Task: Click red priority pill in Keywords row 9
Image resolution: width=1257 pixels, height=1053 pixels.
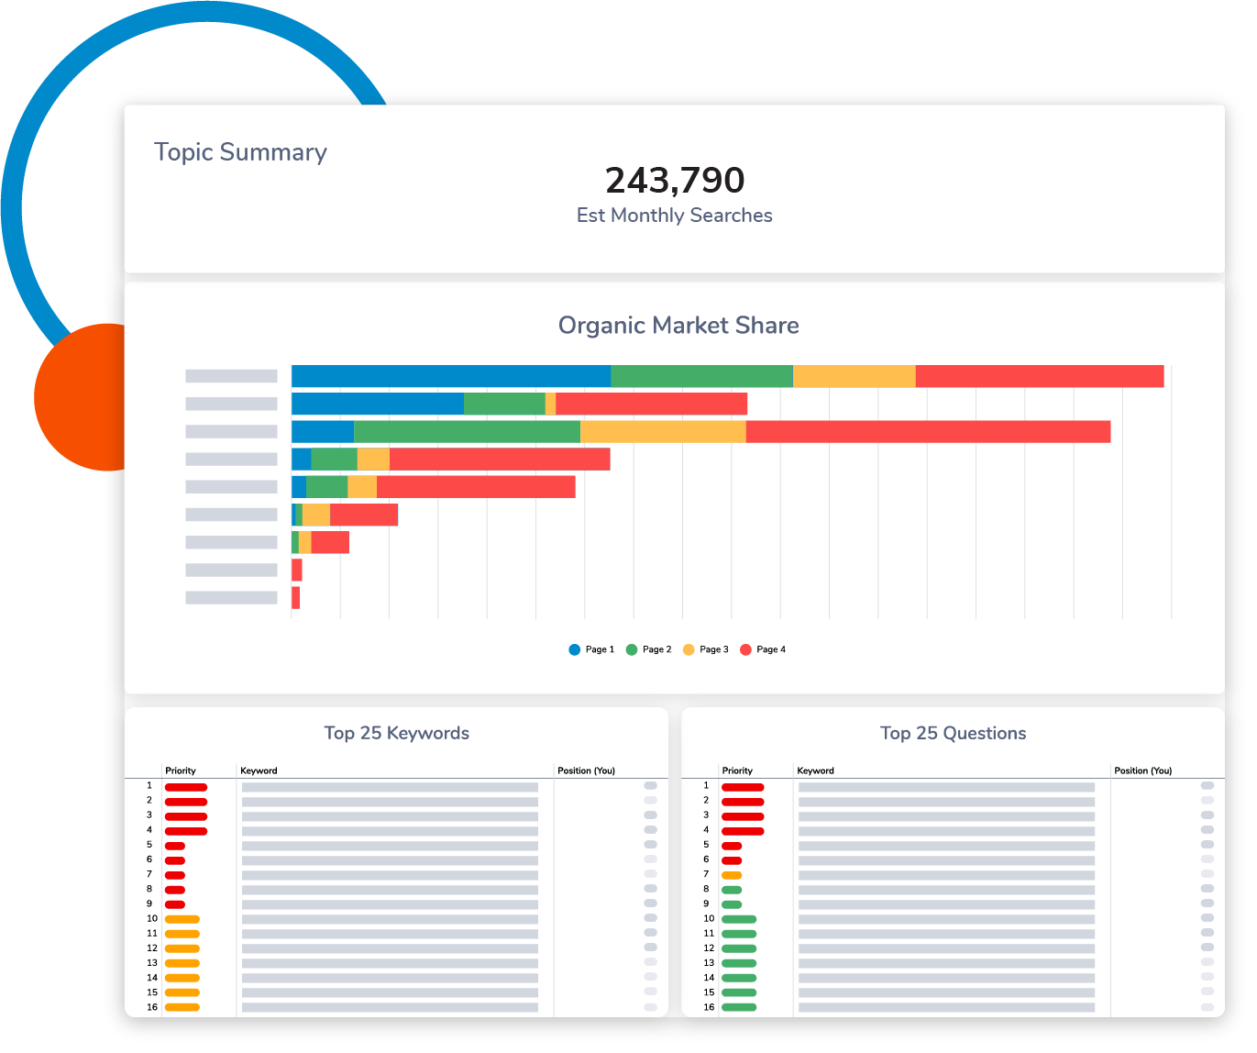Action: point(175,904)
